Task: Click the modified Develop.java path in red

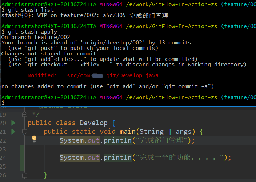Action: (113, 75)
